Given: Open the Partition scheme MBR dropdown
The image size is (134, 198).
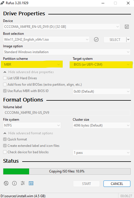Looking at the screenshot, I should (x=32, y=65).
